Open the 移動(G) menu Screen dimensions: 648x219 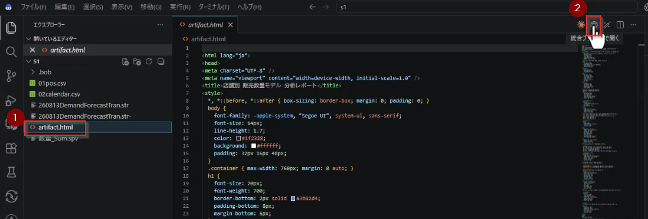[150, 7]
